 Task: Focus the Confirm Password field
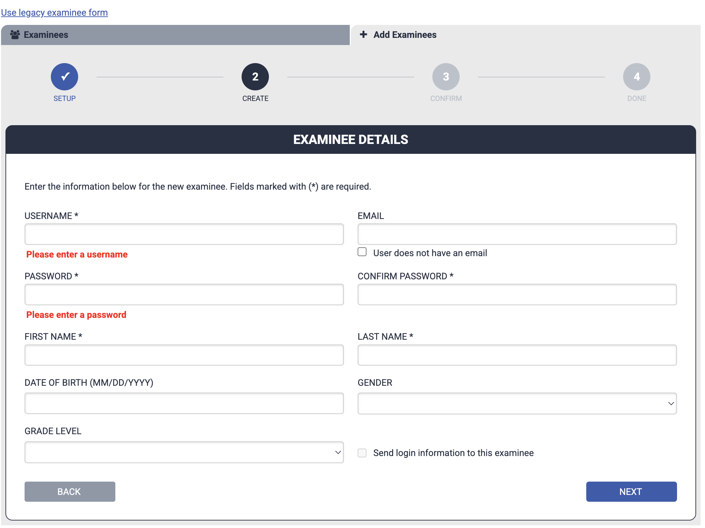[517, 294]
